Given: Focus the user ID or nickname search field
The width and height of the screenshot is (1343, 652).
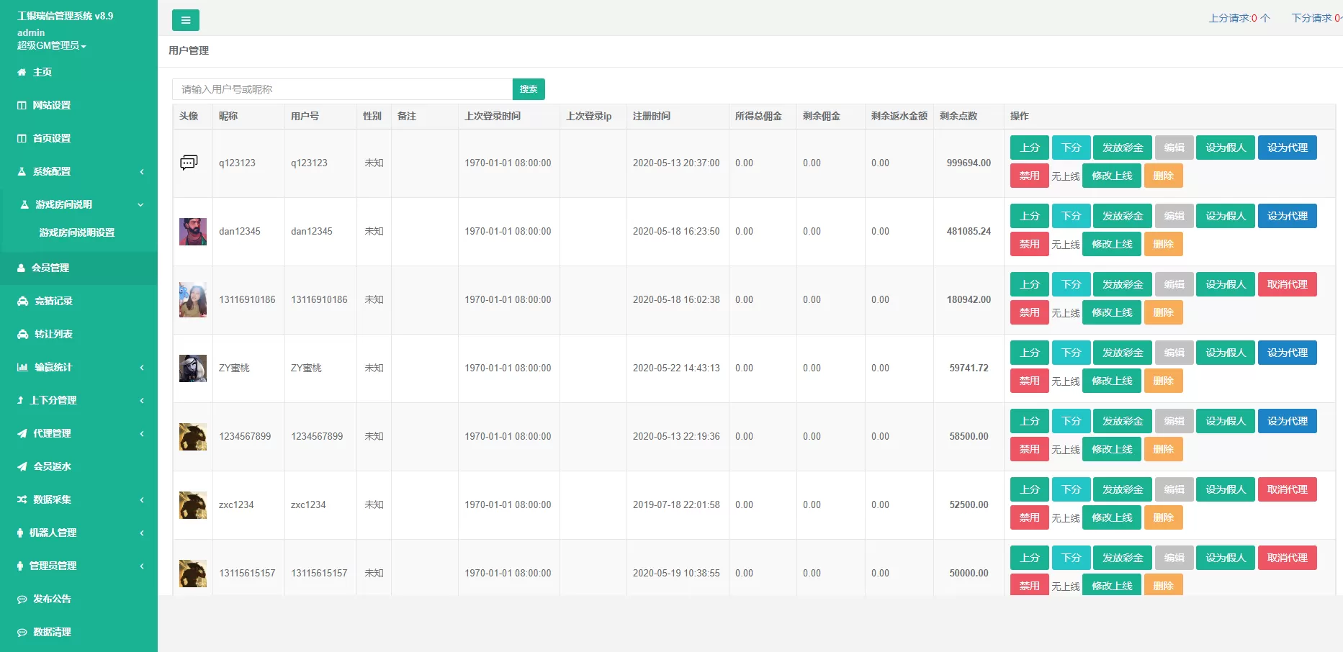Looking at the screenshot, I should (x=342, y=89).
